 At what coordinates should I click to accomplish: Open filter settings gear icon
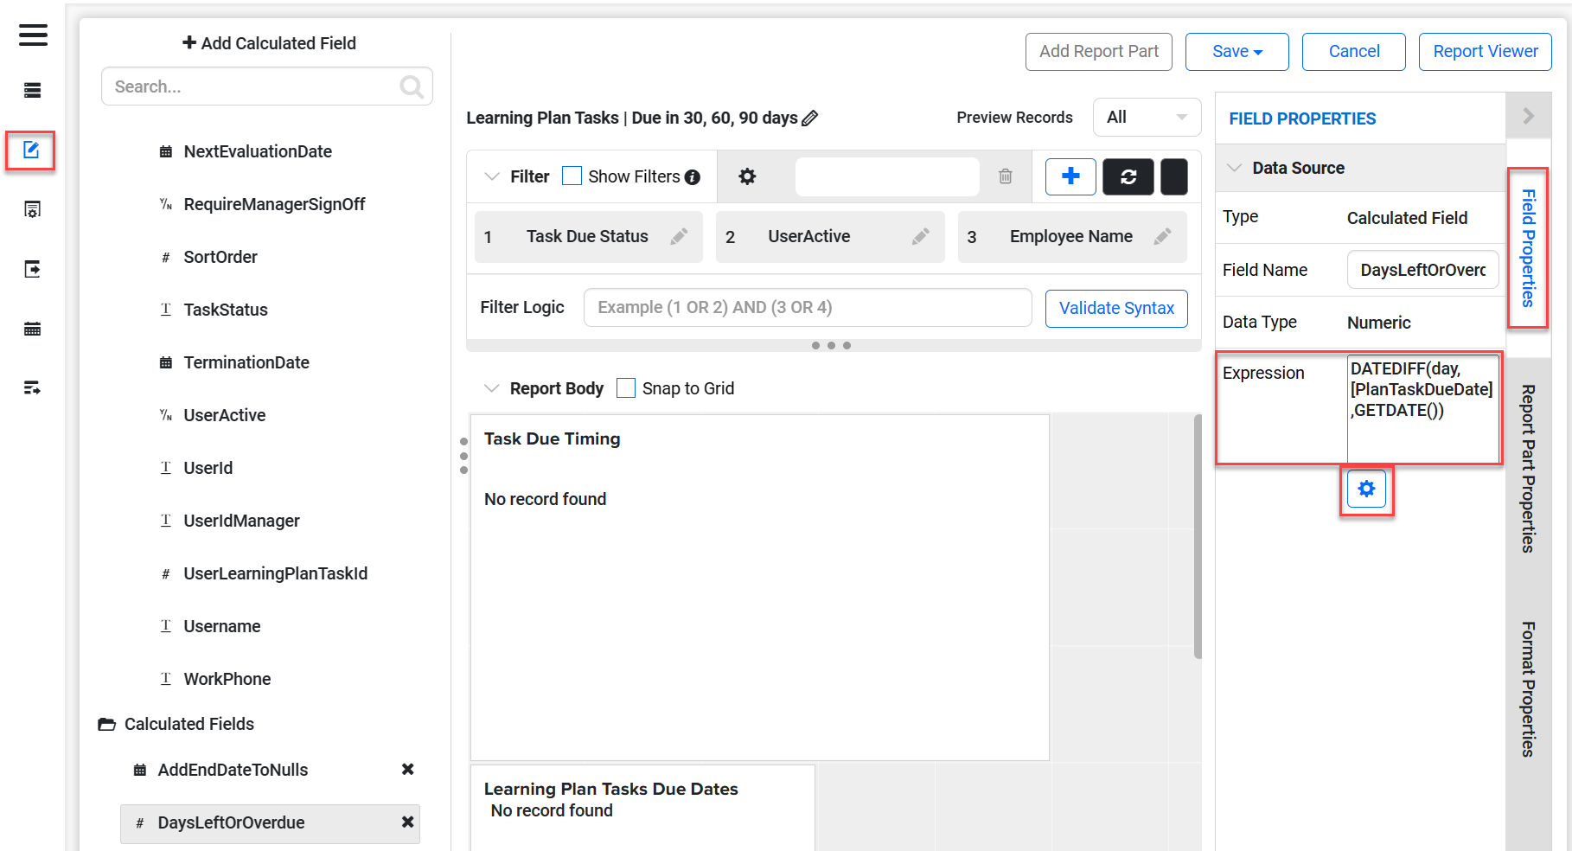tap(747, 176)
